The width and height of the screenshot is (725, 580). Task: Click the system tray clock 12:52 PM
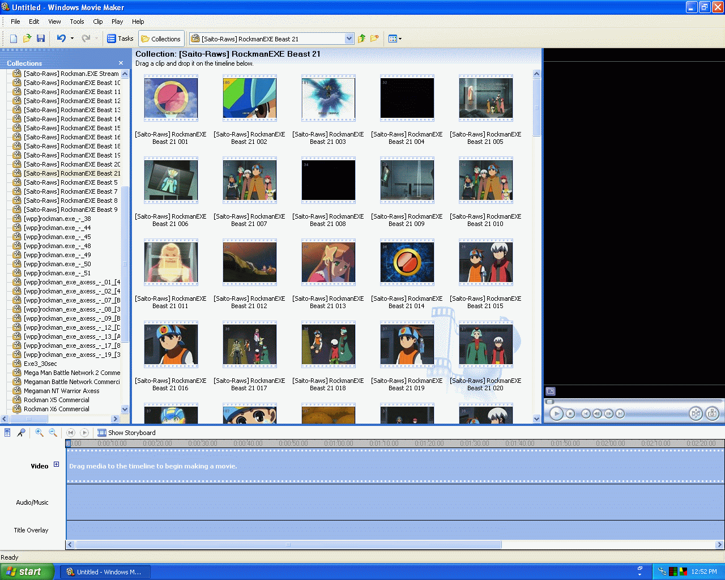click(x=704, y=572)
